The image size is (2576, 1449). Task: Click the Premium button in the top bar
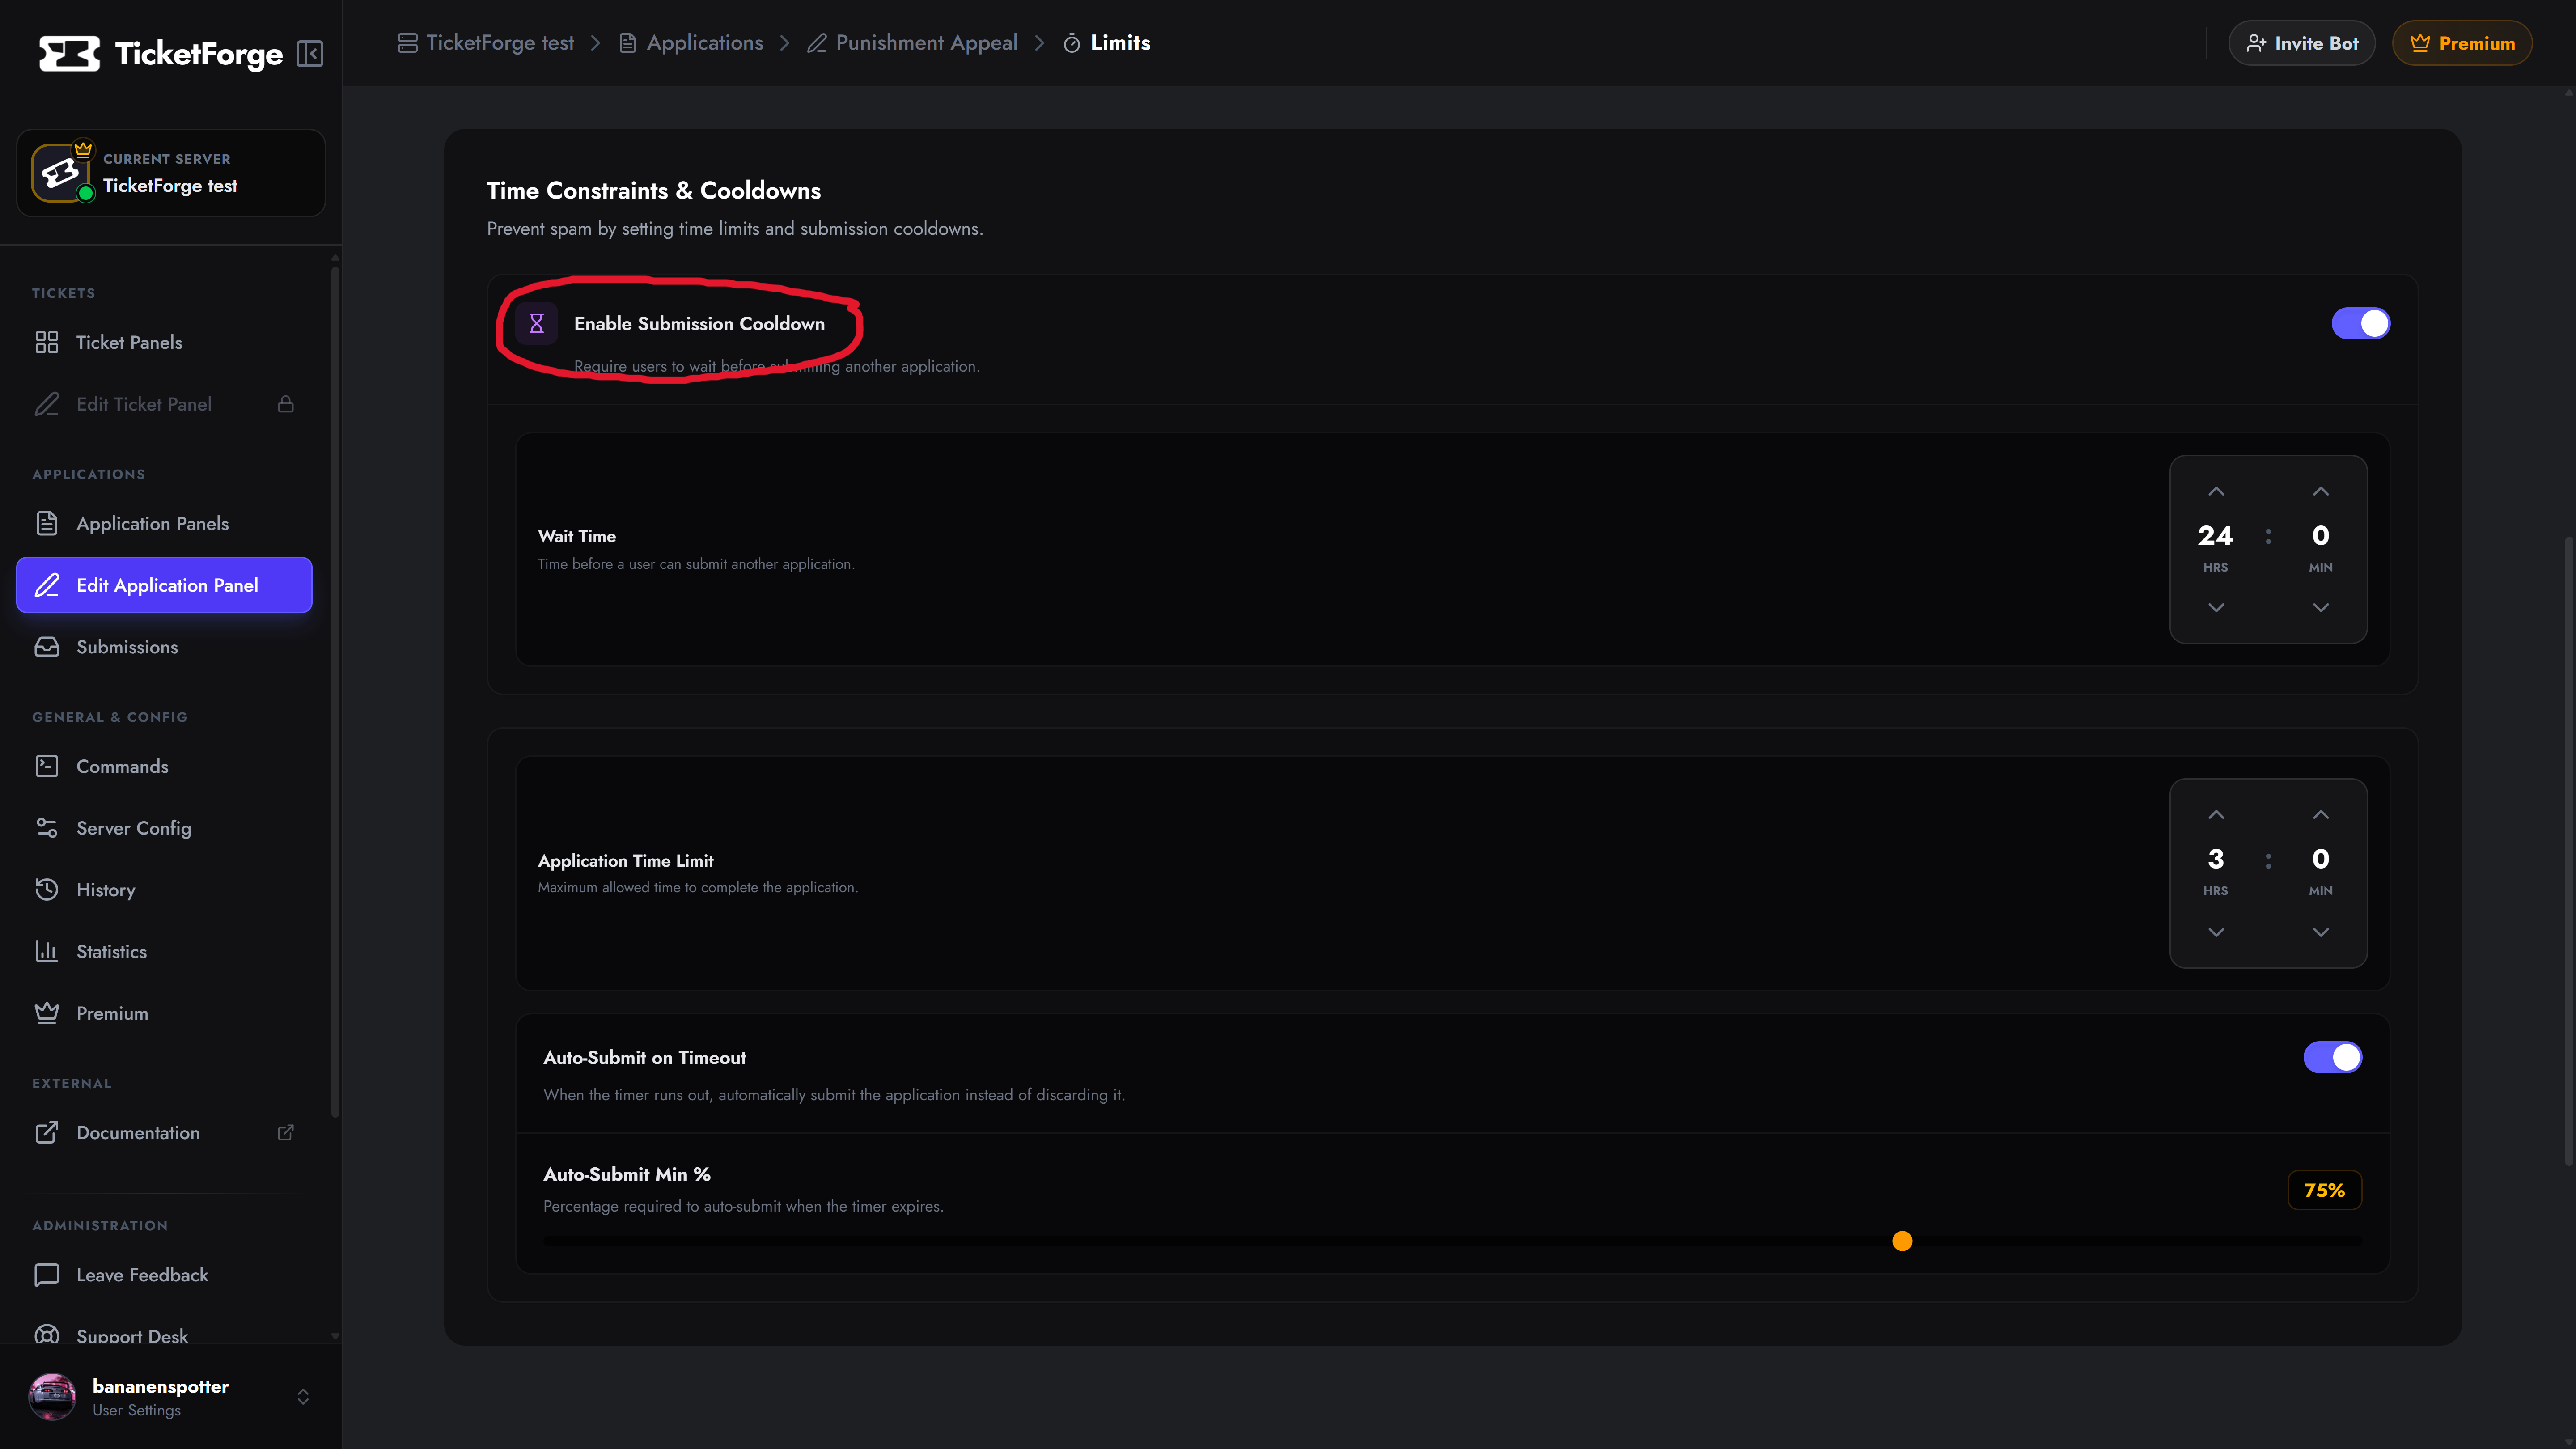coord(2462,43)
